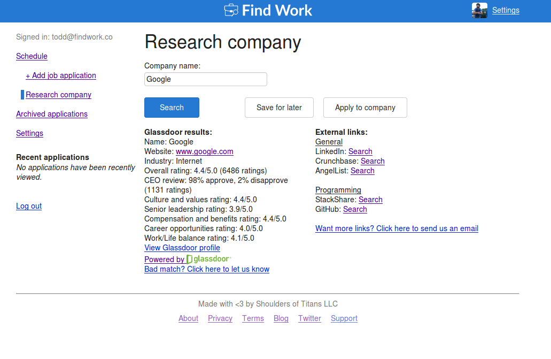The image size is (551, 359).
Task: Open the Blog footer link
Action: coord(281,318)
